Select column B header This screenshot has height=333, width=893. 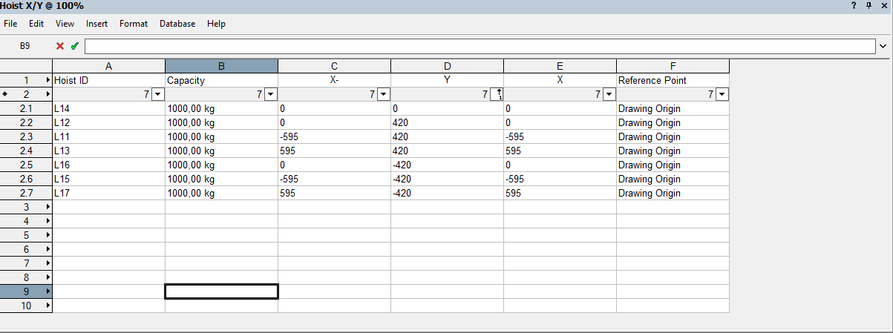coord(221,66)
